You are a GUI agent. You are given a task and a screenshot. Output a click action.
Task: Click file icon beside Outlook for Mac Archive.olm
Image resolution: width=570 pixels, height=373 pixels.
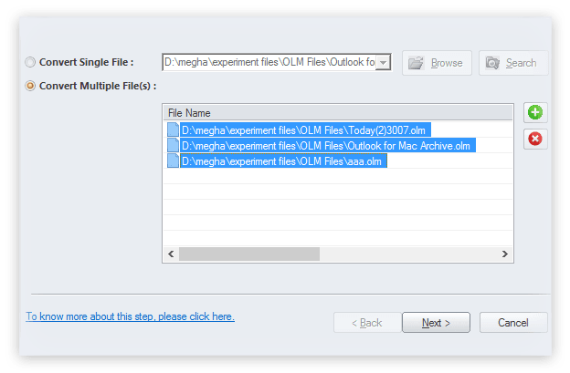click(173, 145)
